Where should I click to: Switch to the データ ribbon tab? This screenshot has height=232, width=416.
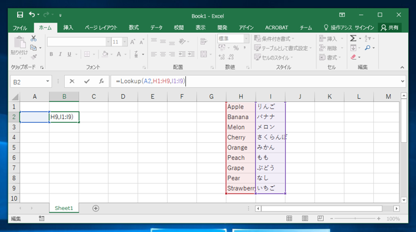[157, 27]
